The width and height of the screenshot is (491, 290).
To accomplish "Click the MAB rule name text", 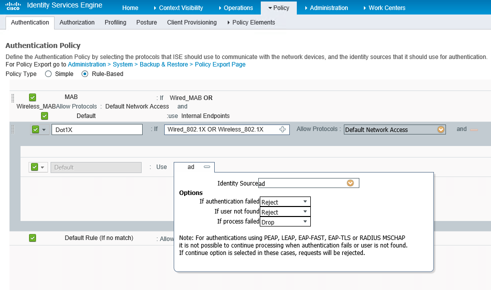I will coord(71,97).
